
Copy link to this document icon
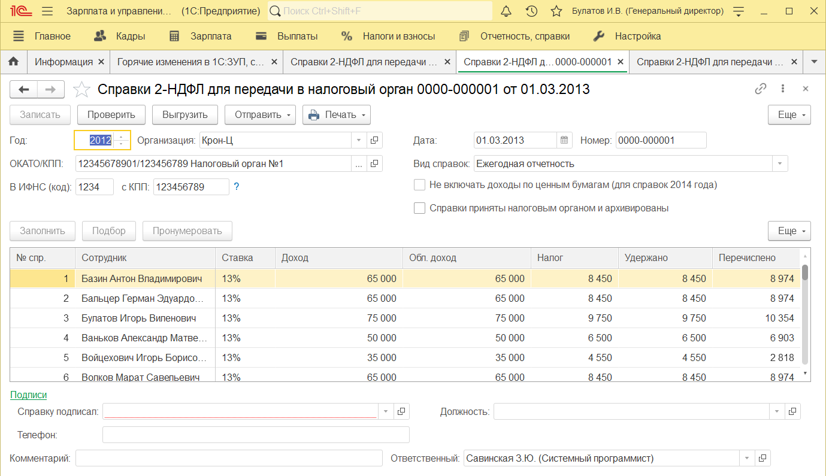point(761,89)
